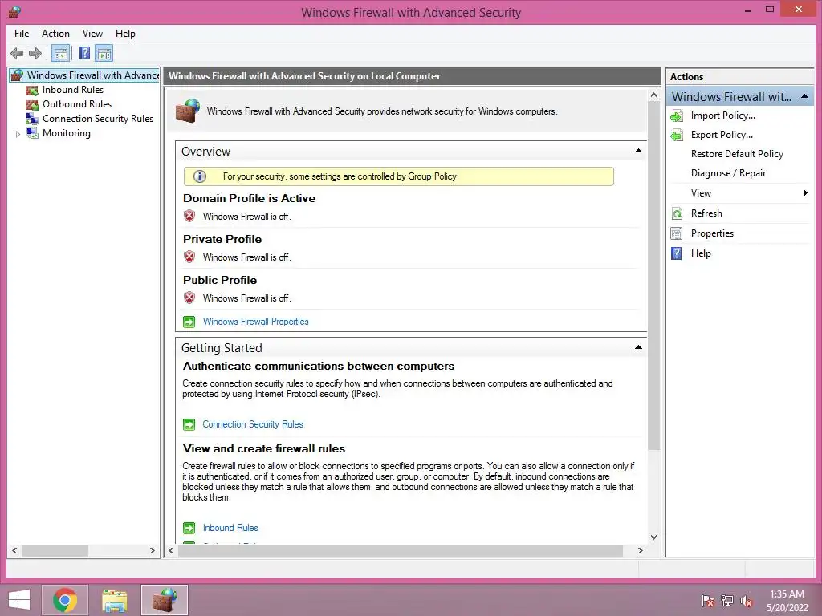Click the Connection Security Rules tree icon
This screenshot has height=616, width=822.
[32, 119]
